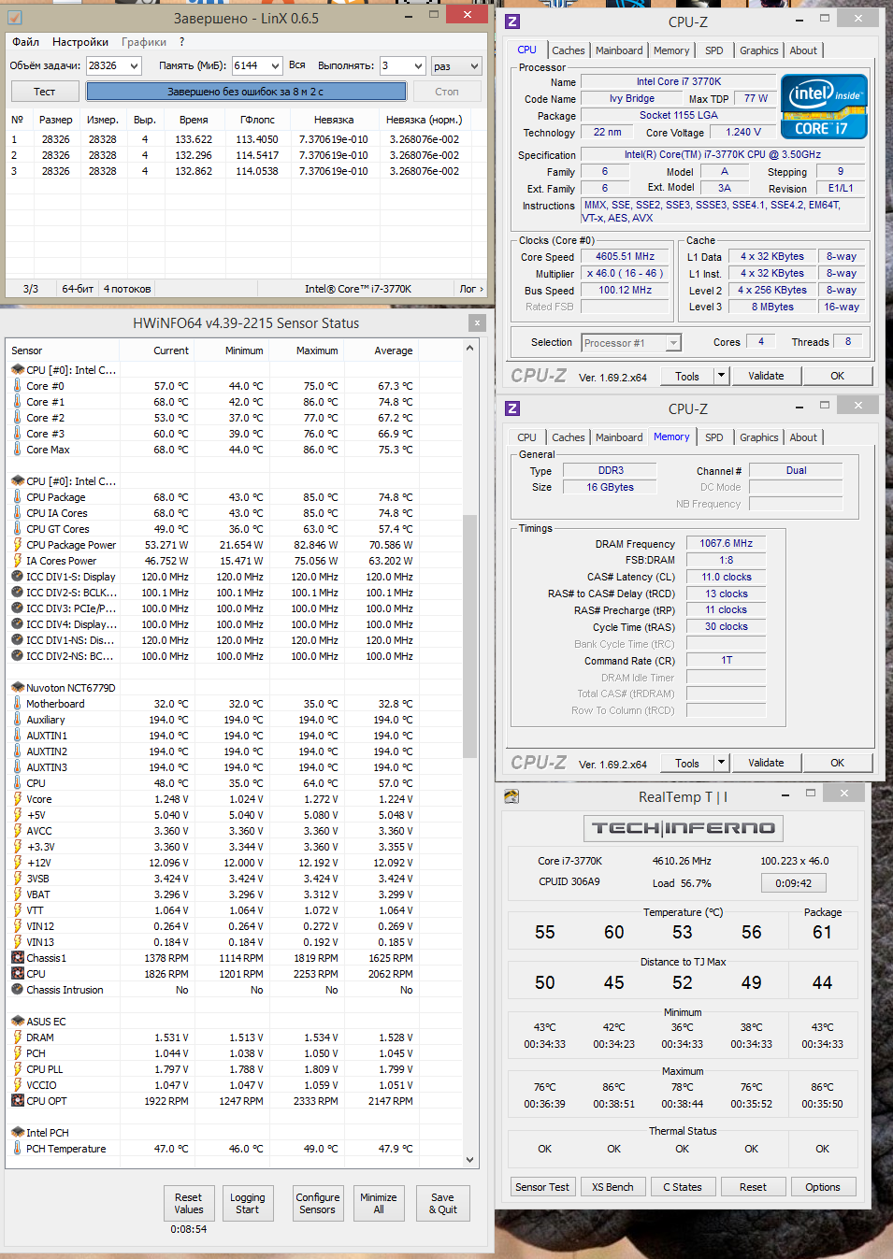Click the ГФлопс column header in LinX
Screen dimensions: 893x1259
[257, 120]
